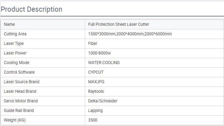Viewport: 224px width, 126px height.
Task: Click the Control Software label
Action: tap(19, 72)
